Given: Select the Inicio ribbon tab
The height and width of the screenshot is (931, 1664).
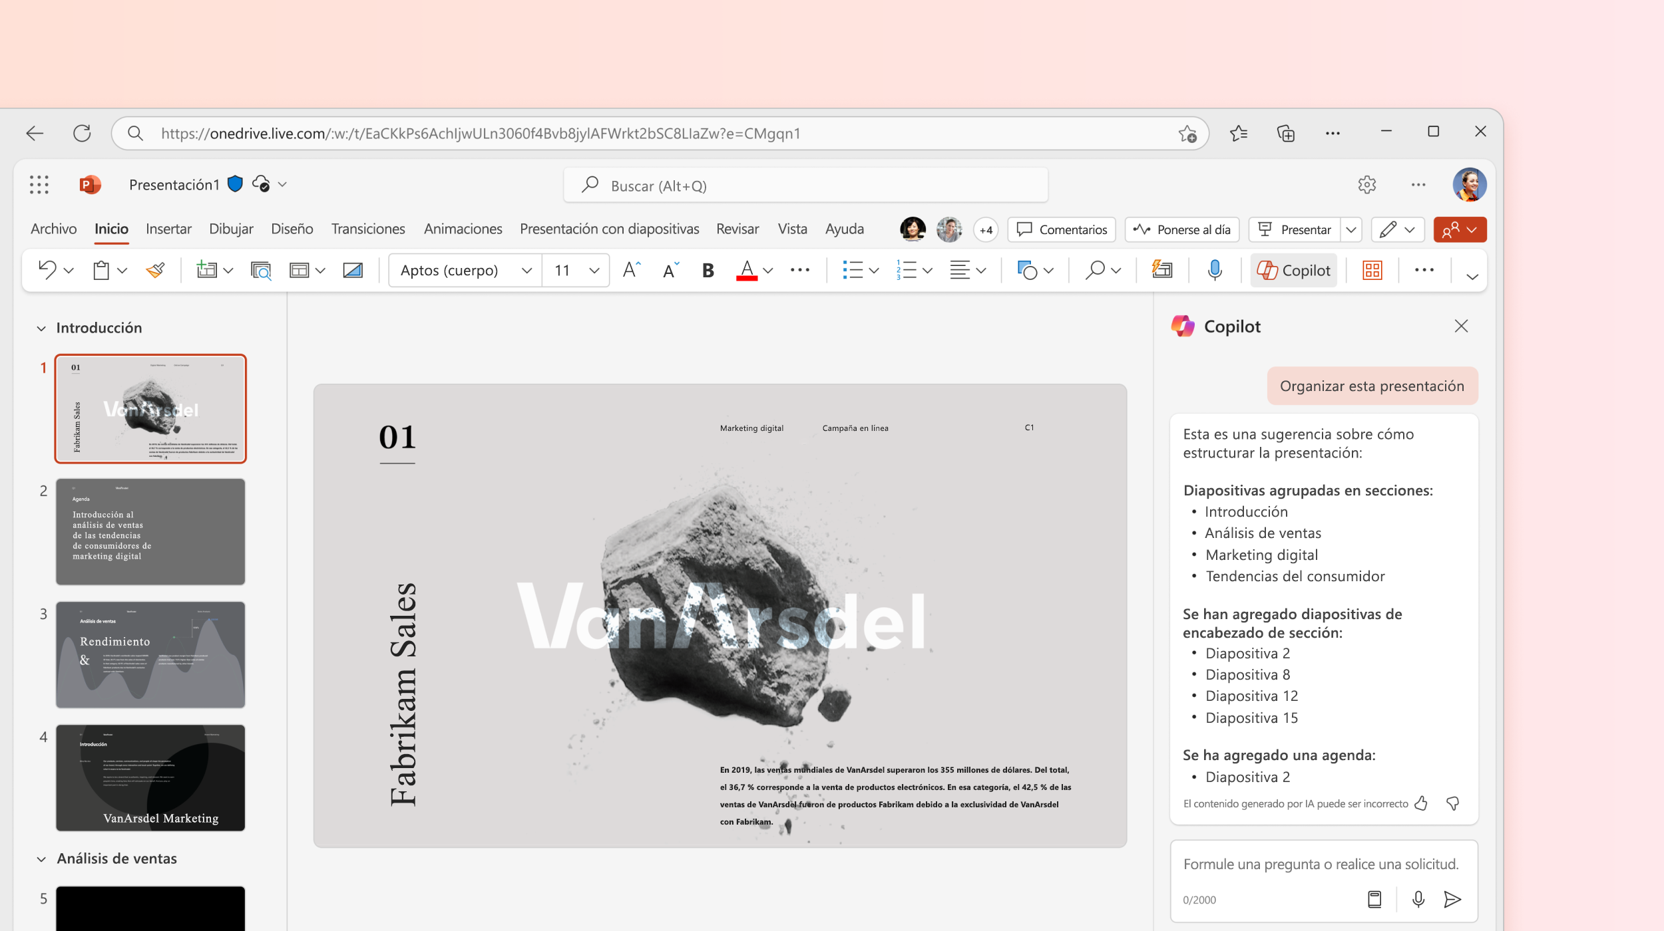Looking at the screenshot, I should [x=111, y=229].
